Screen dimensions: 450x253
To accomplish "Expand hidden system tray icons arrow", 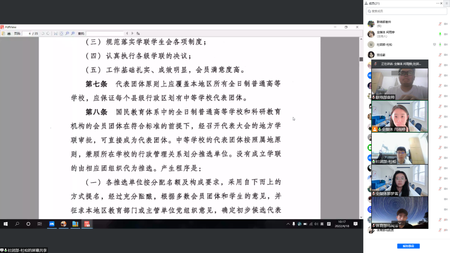I will 288,224.
